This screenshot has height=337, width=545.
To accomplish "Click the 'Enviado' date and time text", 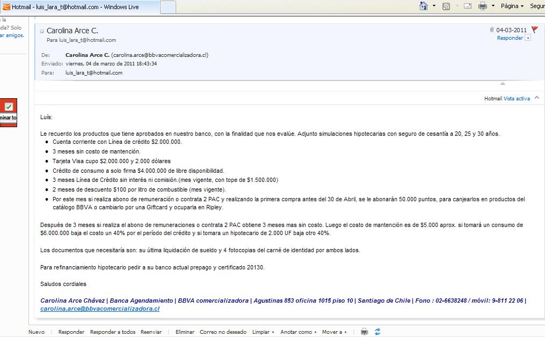I will point(111,63).
